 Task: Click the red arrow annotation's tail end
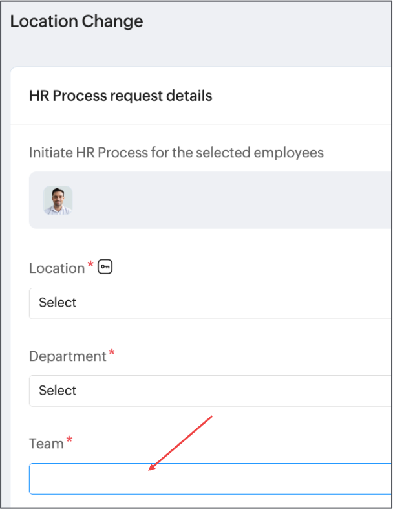[x=210, y=417]
